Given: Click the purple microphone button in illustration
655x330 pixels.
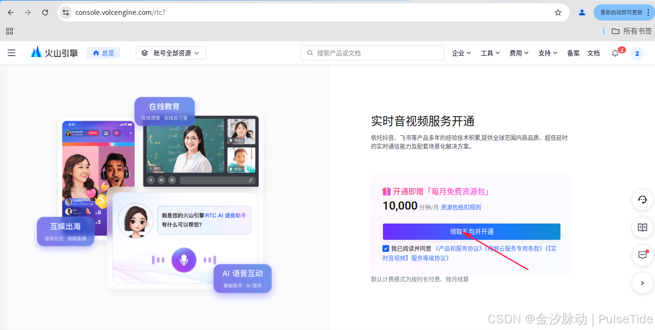Looking at the screenshot, I should coord(184,260).
